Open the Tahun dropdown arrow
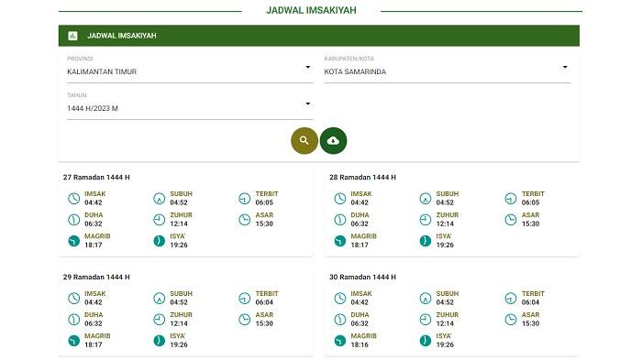 [x=308, y=104]
